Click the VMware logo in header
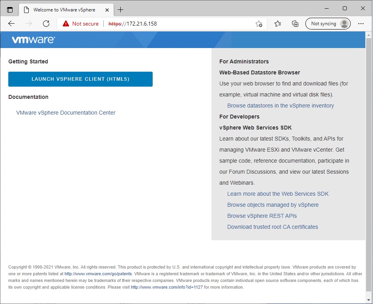Screen dimensions: 387x304 click(34, 40)
